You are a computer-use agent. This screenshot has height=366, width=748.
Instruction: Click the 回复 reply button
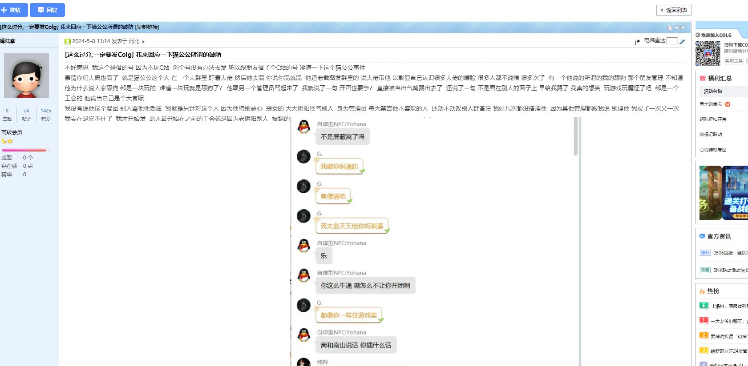click(x=47, y=10)
